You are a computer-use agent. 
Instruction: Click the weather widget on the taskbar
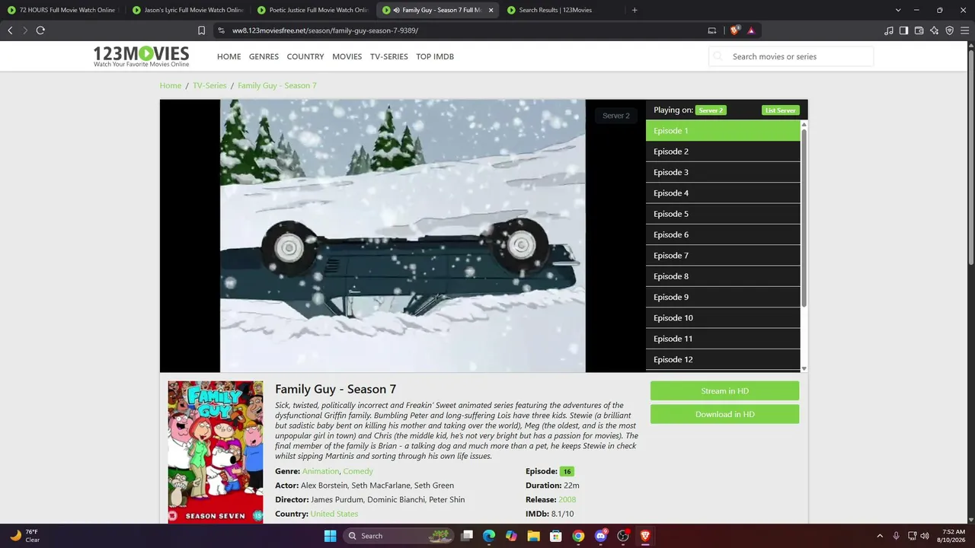[x=24, y=536]
